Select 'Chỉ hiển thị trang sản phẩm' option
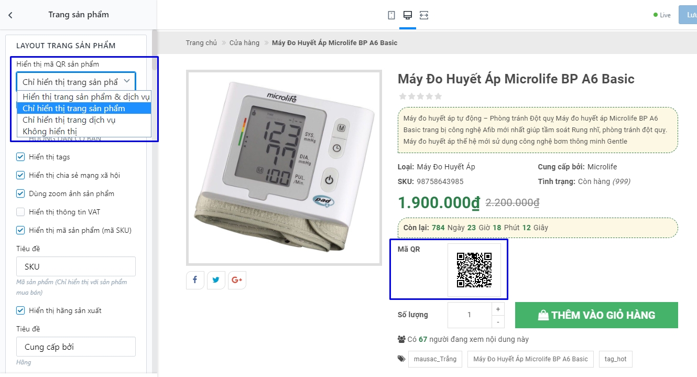 click(x=84, y=109)
